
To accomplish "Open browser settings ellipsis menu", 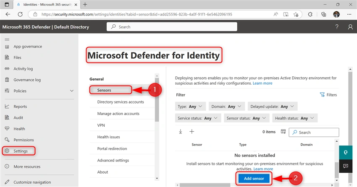I will pyautogui.click(x=349, y=14).
